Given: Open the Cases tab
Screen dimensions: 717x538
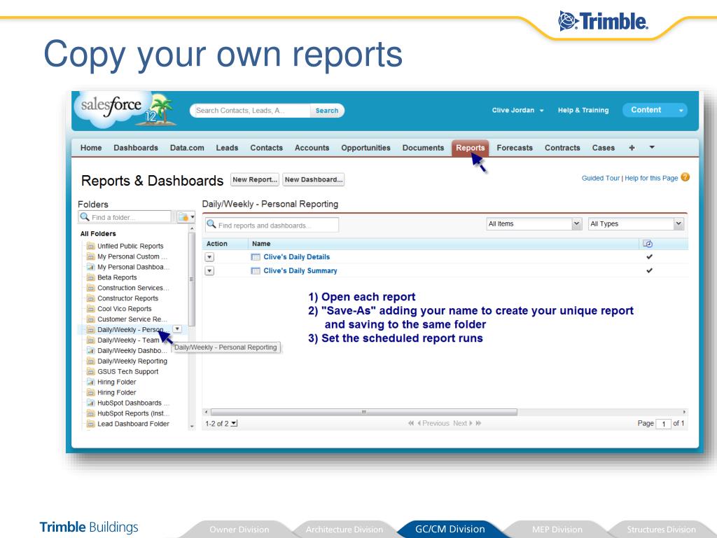Looking at the screenshot, I should tap(603, 148).
